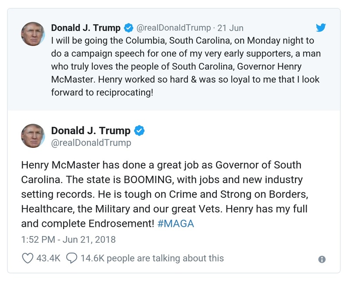Click verified badge beside main tweet author

point(139,131)
